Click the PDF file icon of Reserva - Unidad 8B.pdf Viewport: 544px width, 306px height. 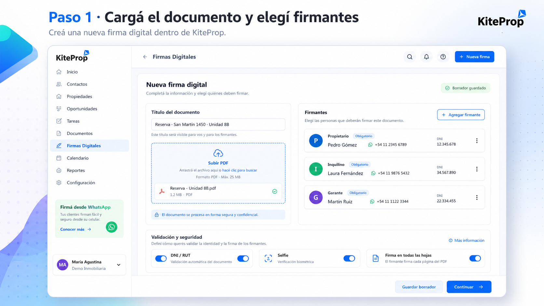point(162,192)
